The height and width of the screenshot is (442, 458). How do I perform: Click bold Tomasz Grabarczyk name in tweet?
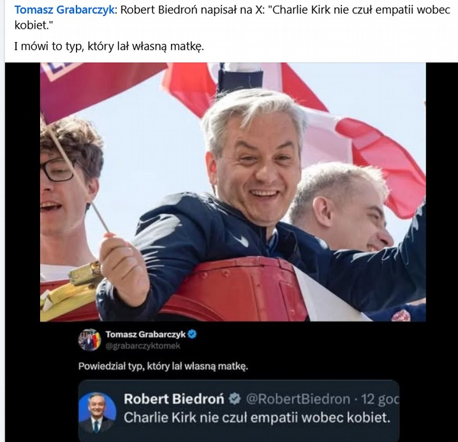pyautogui.click(x=145, y=334)
